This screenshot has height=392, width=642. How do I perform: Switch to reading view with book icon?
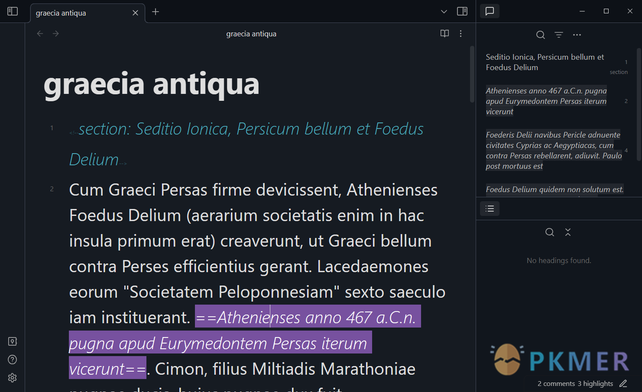tap(444, 34)
